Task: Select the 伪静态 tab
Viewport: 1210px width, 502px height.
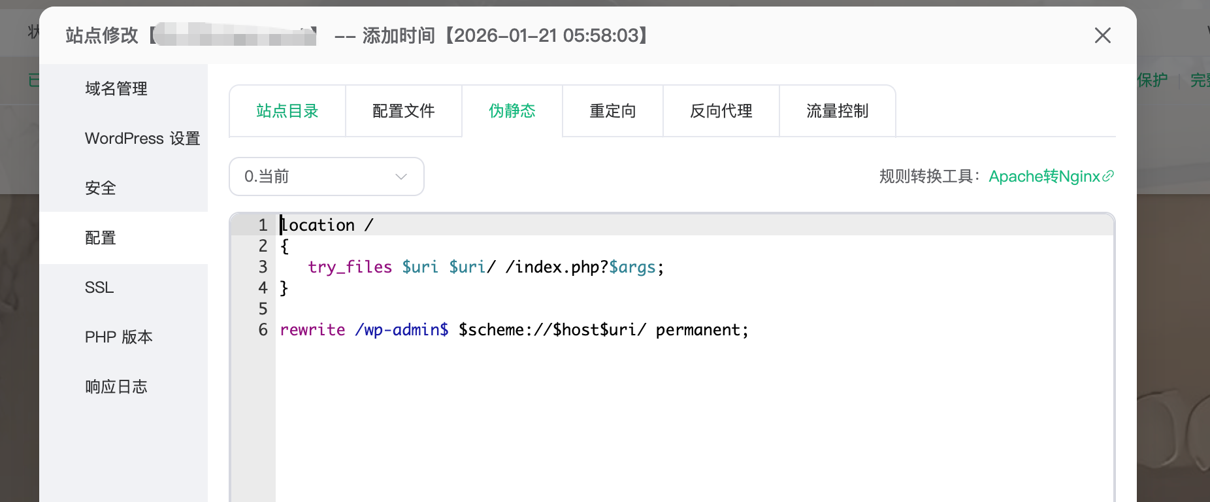Action: coord(512,111)
